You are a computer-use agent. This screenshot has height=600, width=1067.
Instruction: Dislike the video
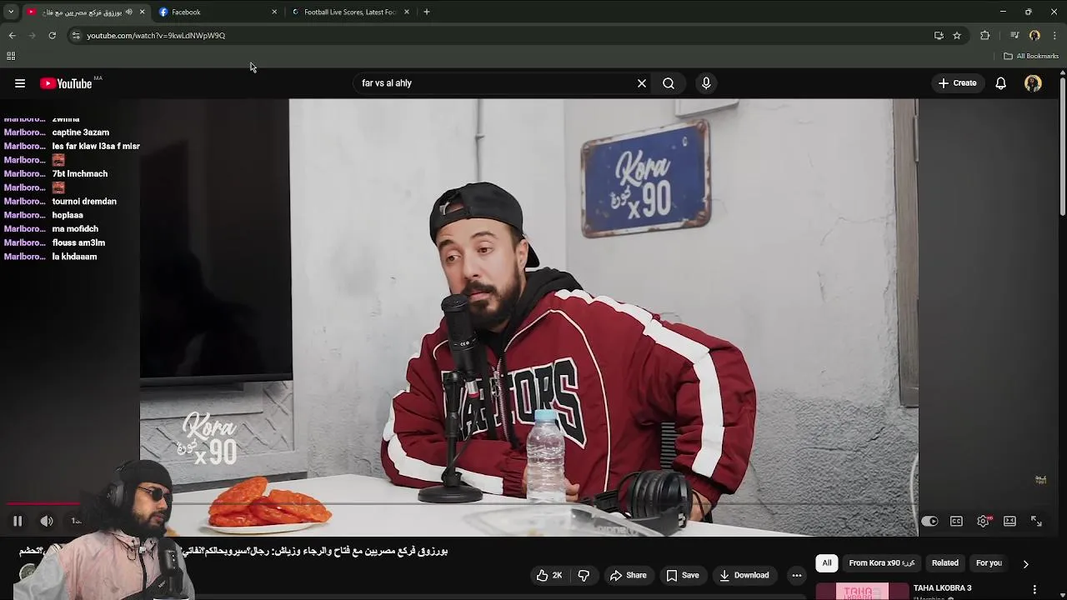coord(584,575)
